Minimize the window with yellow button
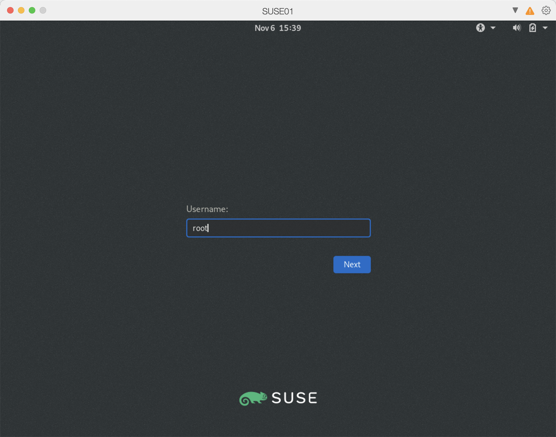Viewport: 556px width, 437px height. 21,10
